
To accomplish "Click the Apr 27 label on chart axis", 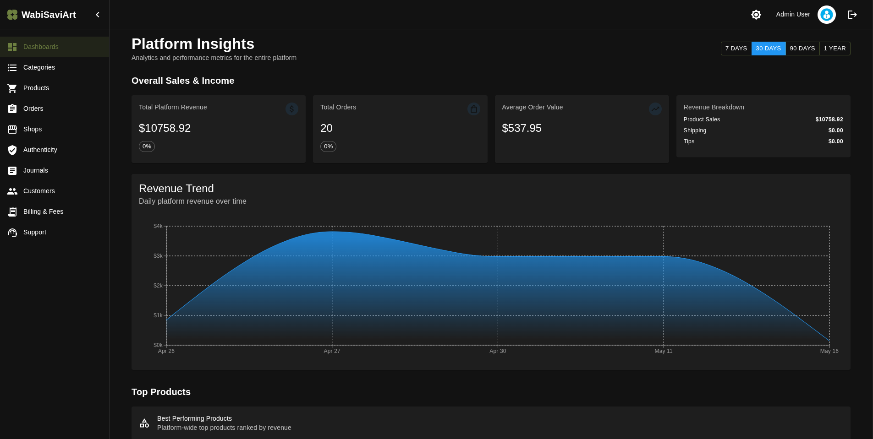I will pos(332,351).
